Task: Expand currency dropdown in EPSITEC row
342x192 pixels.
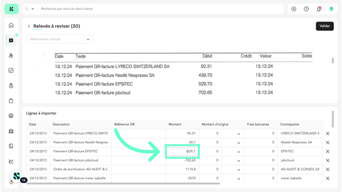Action: (239, 152)
